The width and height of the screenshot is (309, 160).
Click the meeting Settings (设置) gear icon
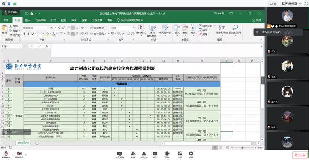191,153
